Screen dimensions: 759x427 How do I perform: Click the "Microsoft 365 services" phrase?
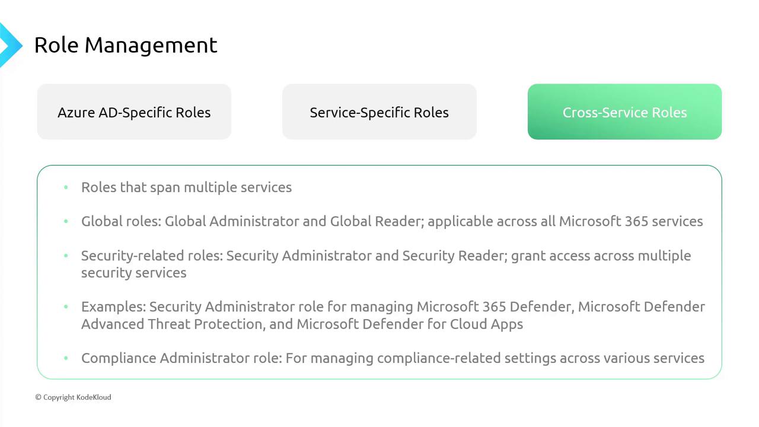click(631, 221)
